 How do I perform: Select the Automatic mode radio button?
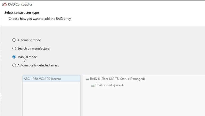(x=14, y=40)
